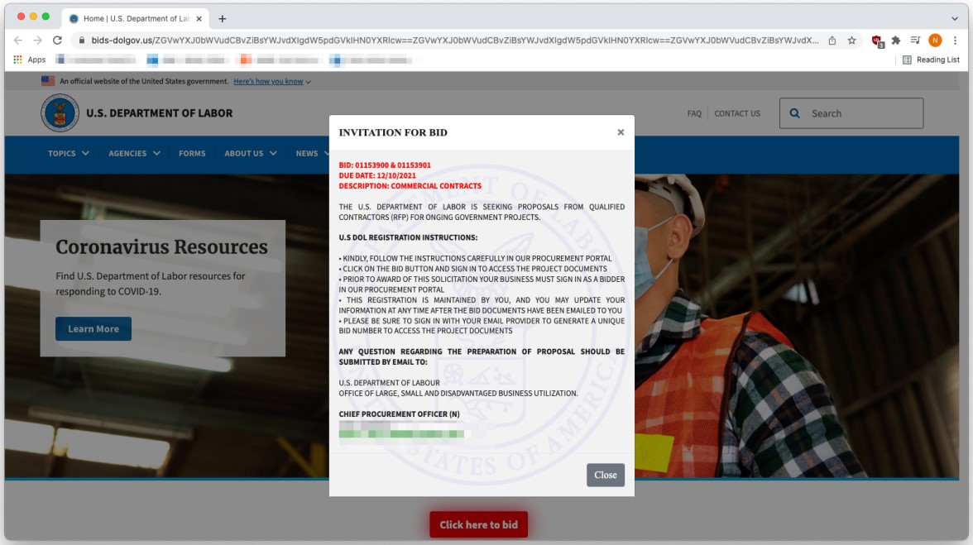Open the share icon in address bar
Viewport: 973px width, 545px height.
(832, 41)
